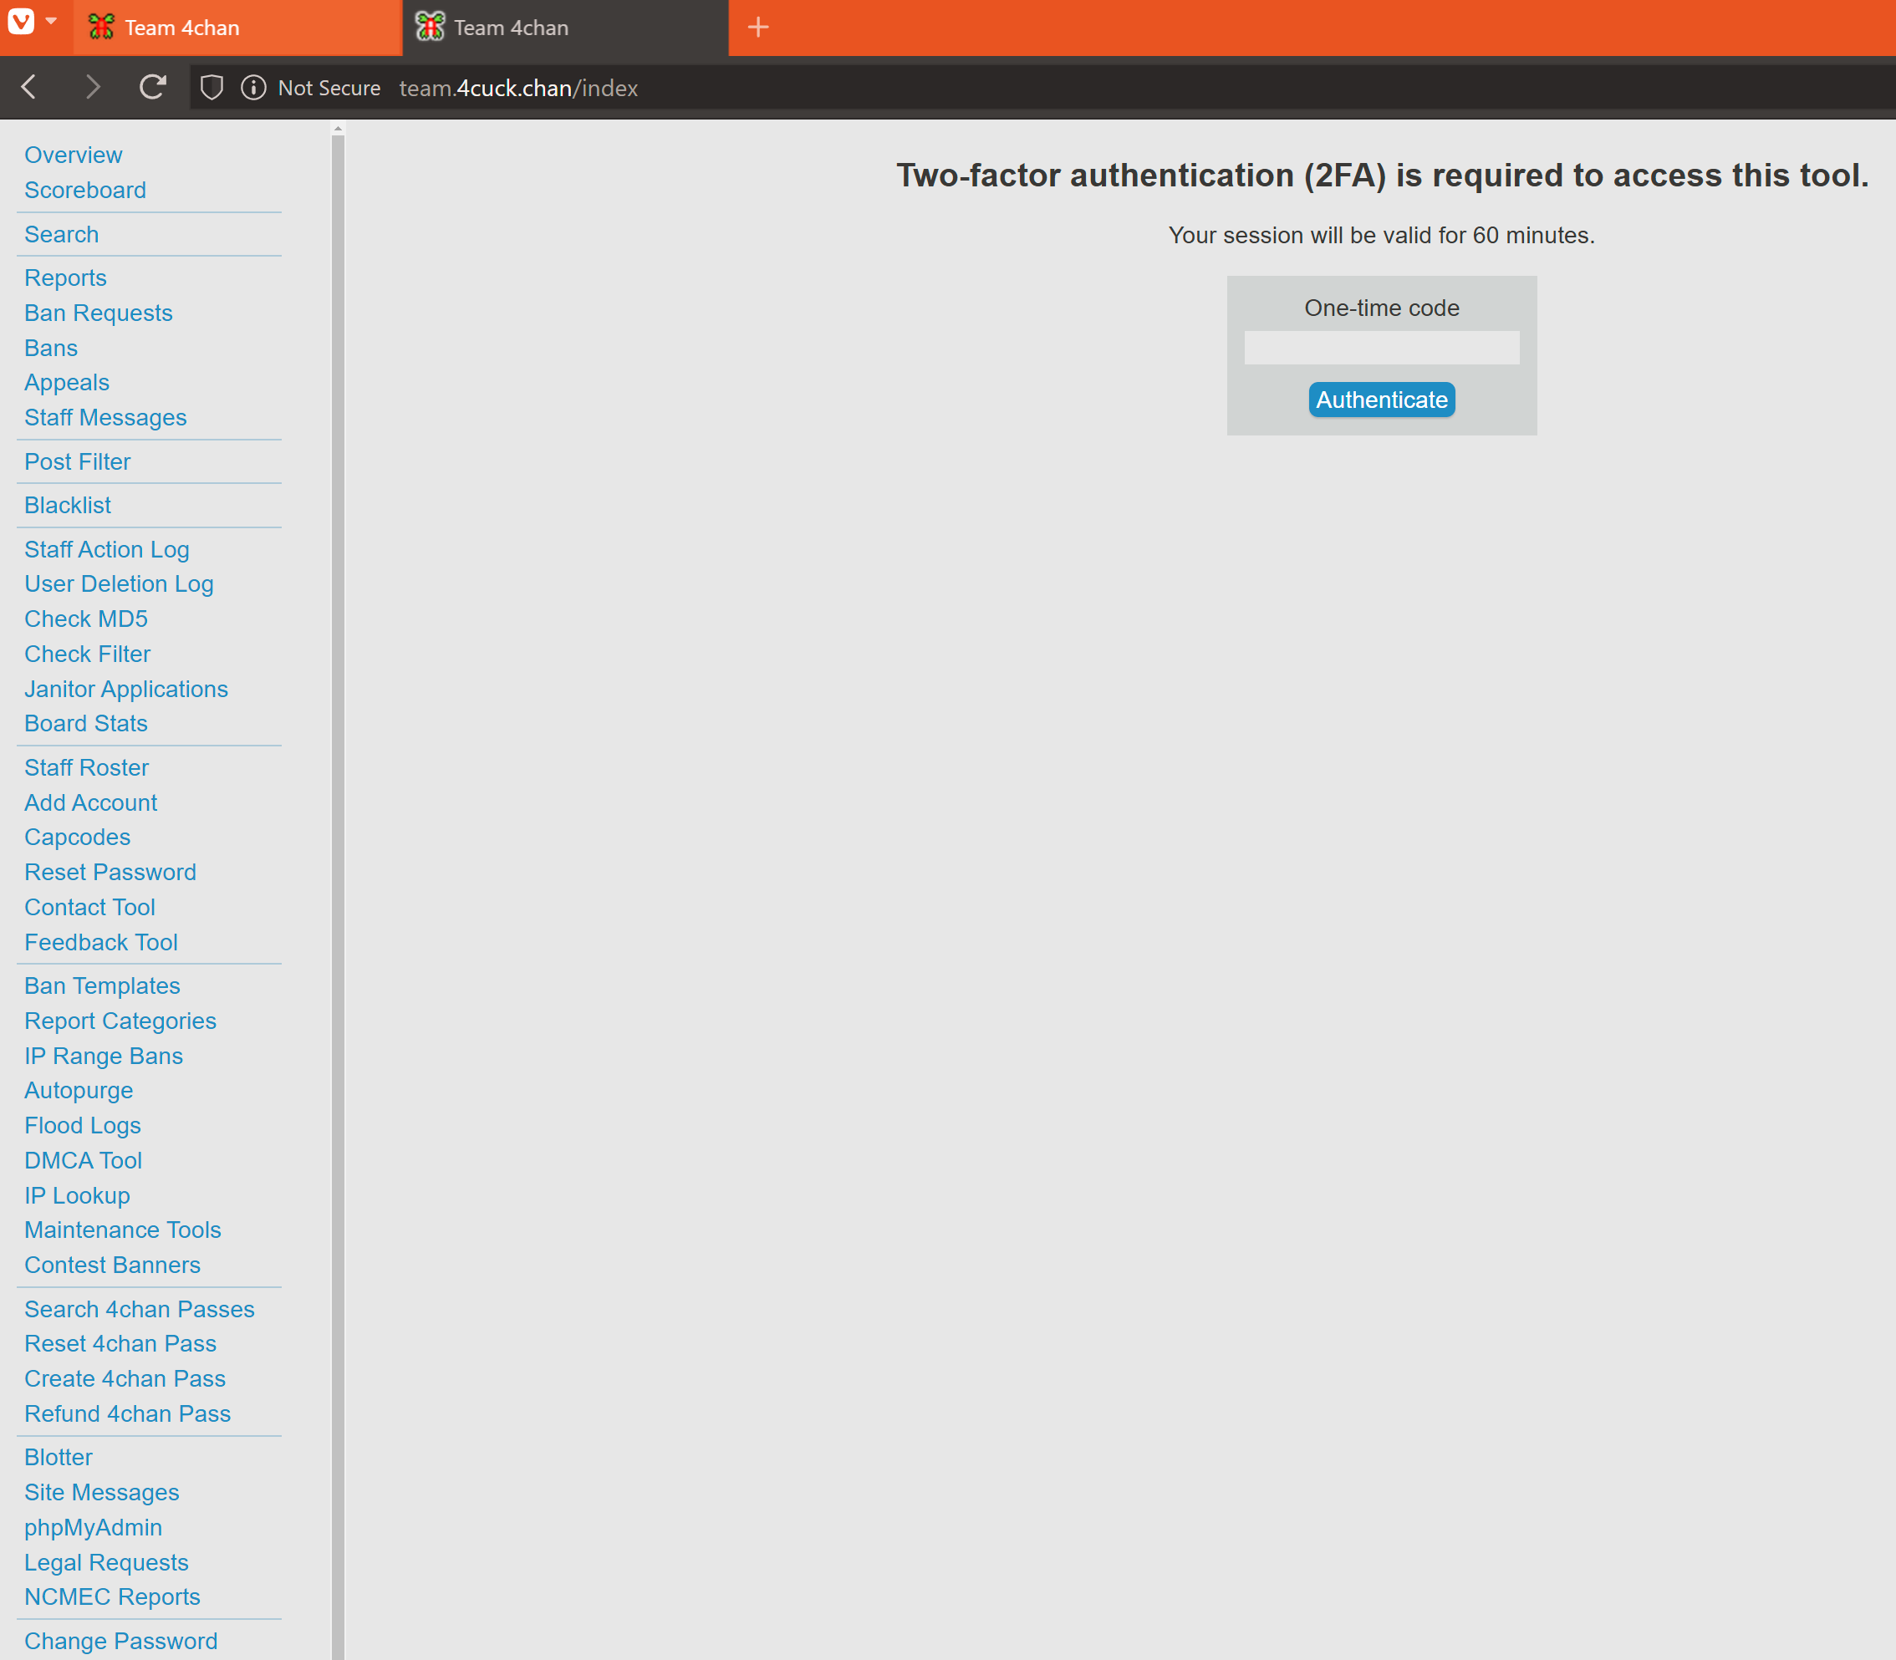
Task: Open the Ban Requests link
Action: point(98,313)
